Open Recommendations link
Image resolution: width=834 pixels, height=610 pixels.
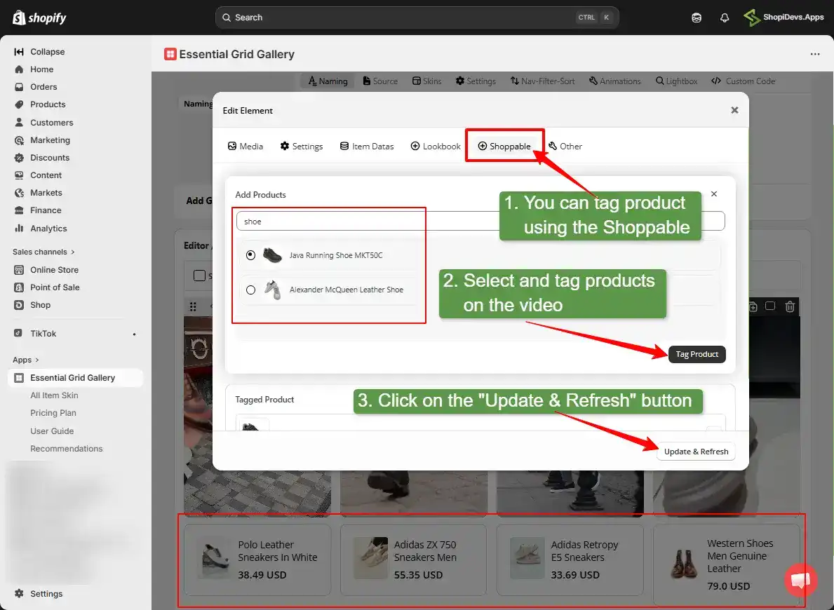[x=67, y=448]
